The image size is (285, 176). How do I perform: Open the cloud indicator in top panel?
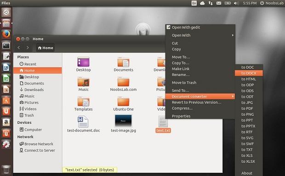[202, 3]
